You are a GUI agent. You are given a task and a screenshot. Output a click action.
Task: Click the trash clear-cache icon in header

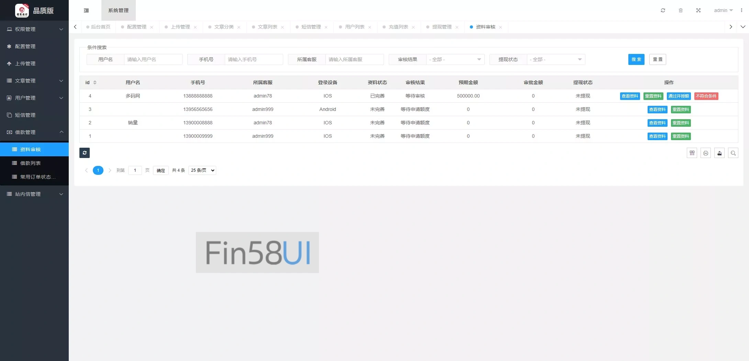pyautogui.click(x=681, y=10)
